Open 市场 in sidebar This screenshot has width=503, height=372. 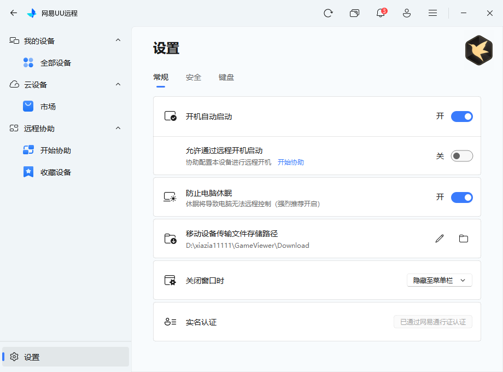(x=48, y=107)
